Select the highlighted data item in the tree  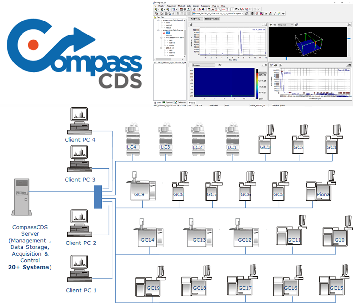tap(168, 33)
